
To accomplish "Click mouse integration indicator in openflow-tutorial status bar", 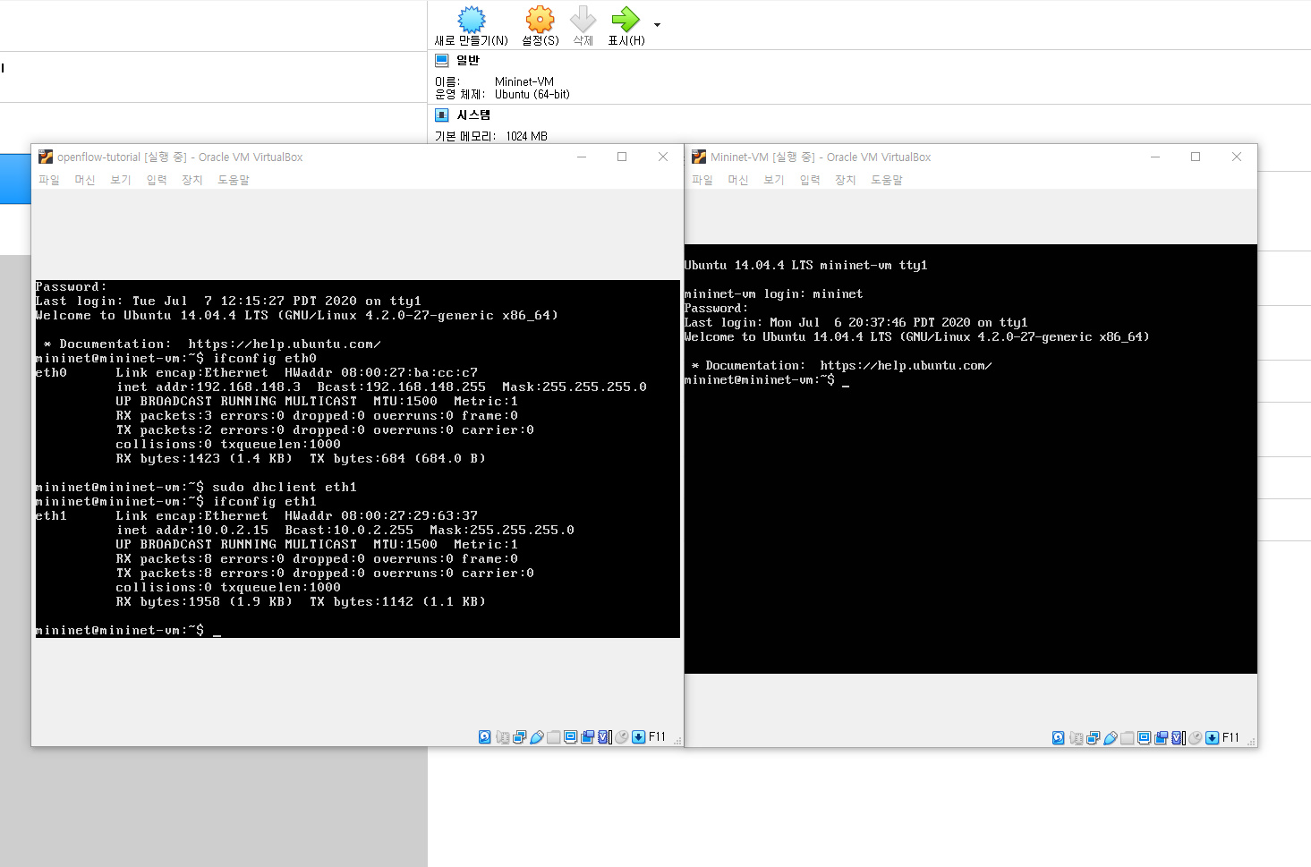I will (622, 737).
